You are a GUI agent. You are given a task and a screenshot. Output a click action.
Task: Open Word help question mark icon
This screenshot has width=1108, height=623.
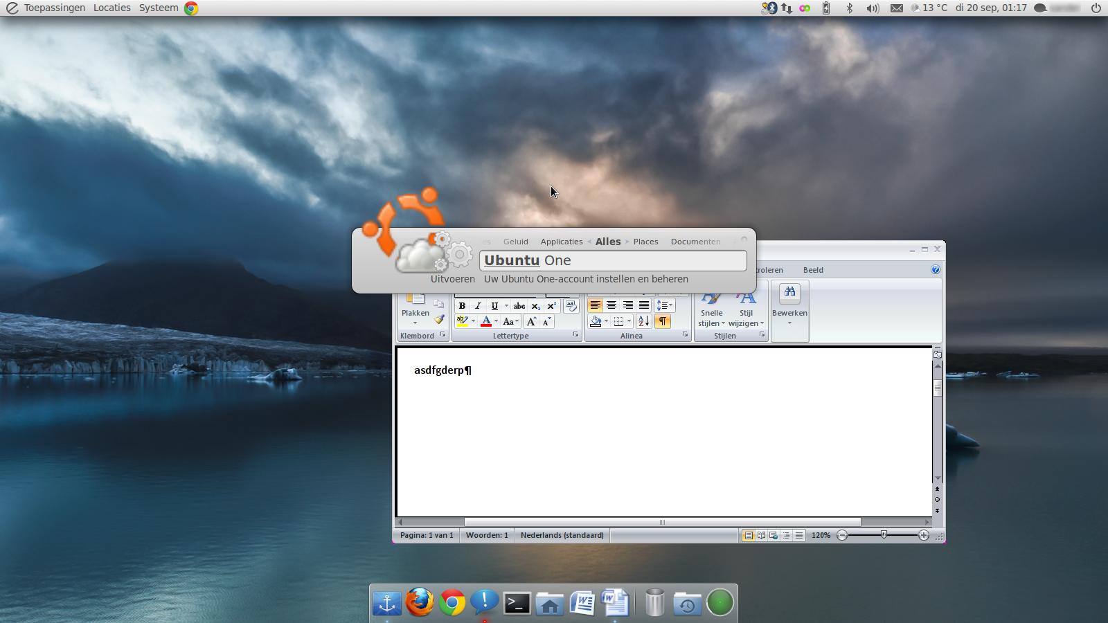(x=936, y=269)
